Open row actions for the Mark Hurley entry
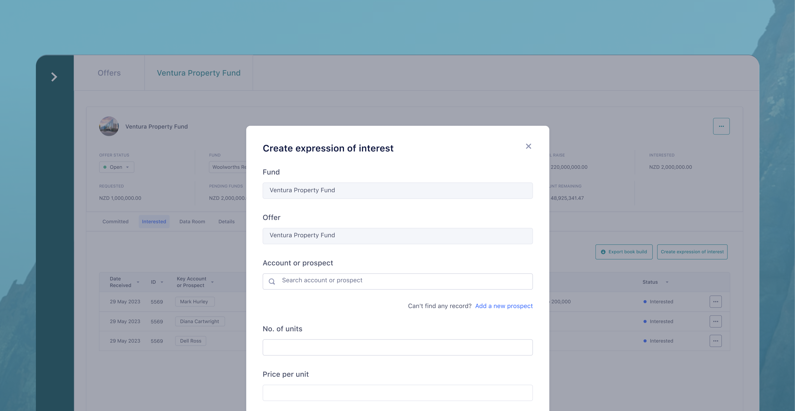The height and width of the screenshot is (411, 795). tap(715, 301)
